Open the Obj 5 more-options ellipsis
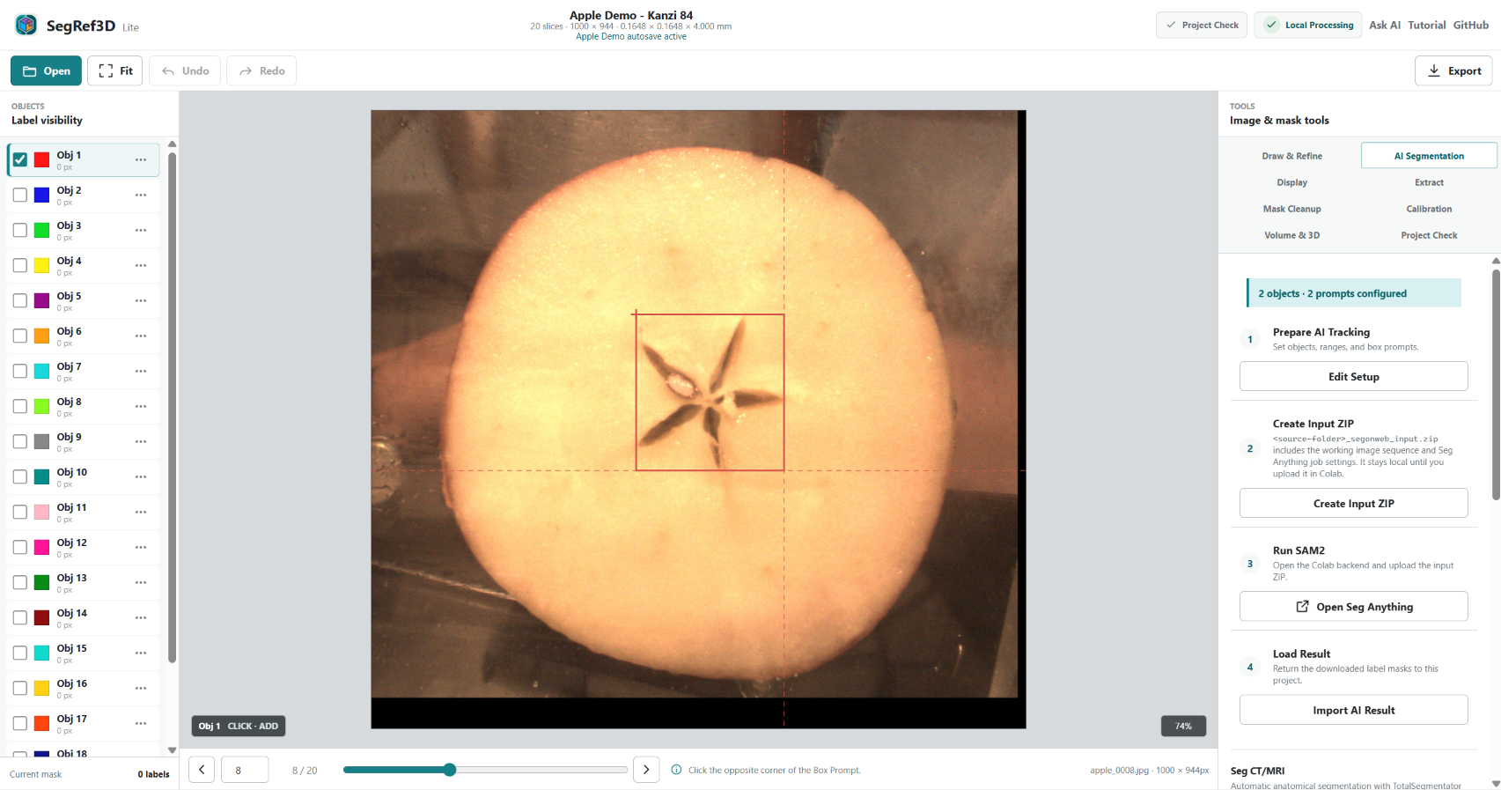Screen dimensions: 1501x790 (141, 300)
